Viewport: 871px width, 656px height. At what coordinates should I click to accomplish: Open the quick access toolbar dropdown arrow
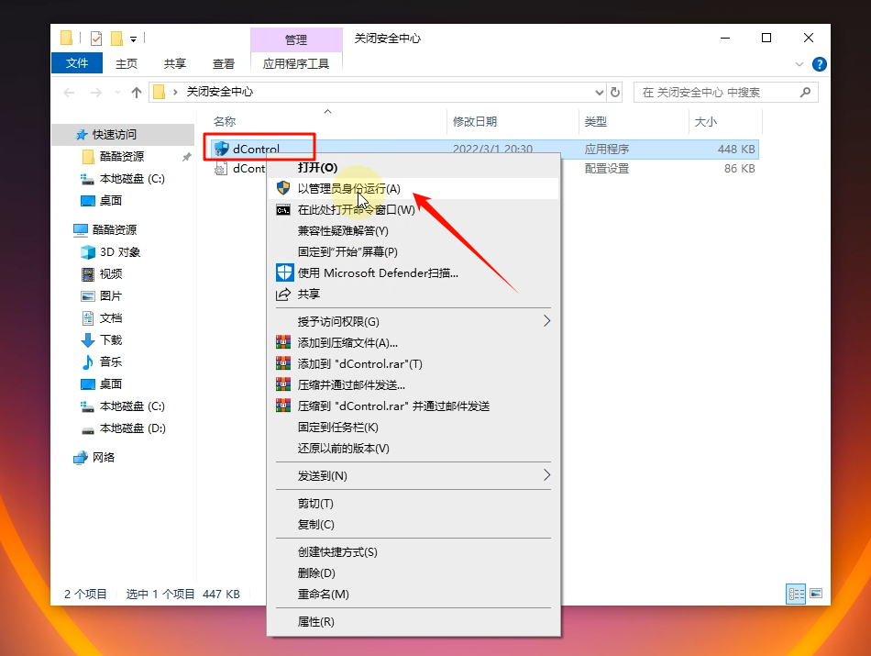coord(133,39)
